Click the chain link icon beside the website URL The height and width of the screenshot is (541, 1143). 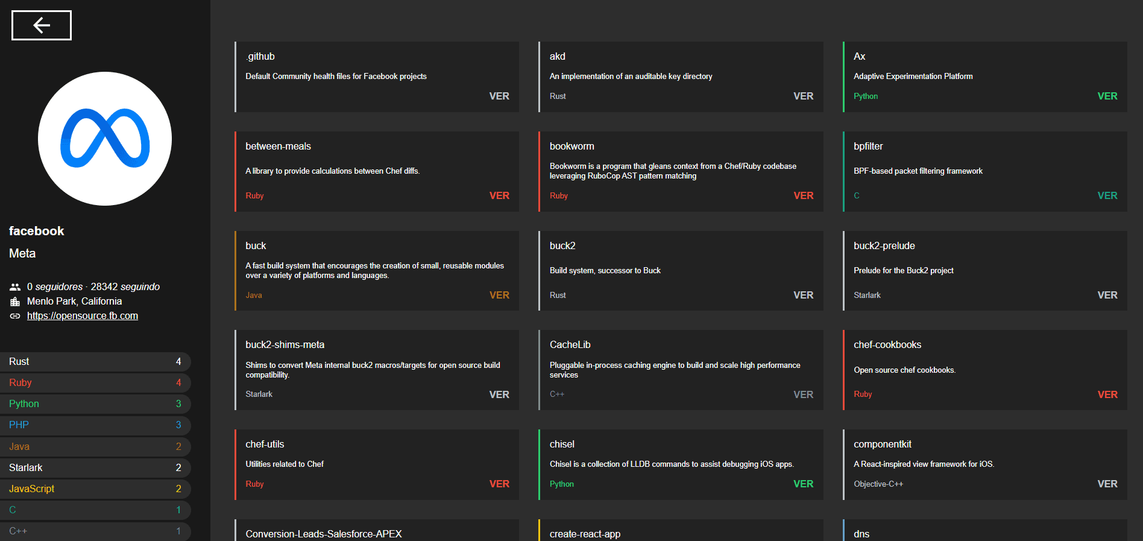[x=14, y=315]
